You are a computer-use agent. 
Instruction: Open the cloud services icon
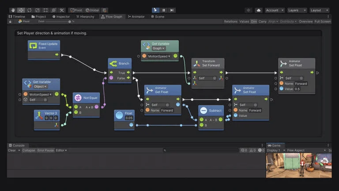click(258, 10)
